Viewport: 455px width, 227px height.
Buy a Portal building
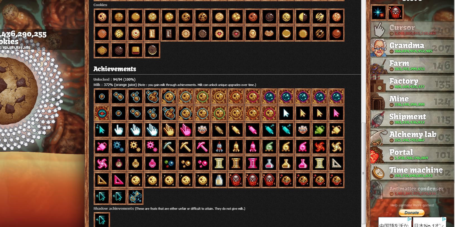click(x=412, y=155)
